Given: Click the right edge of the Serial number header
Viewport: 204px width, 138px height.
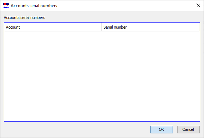Looking at the screenshot, I should (199, 27).
